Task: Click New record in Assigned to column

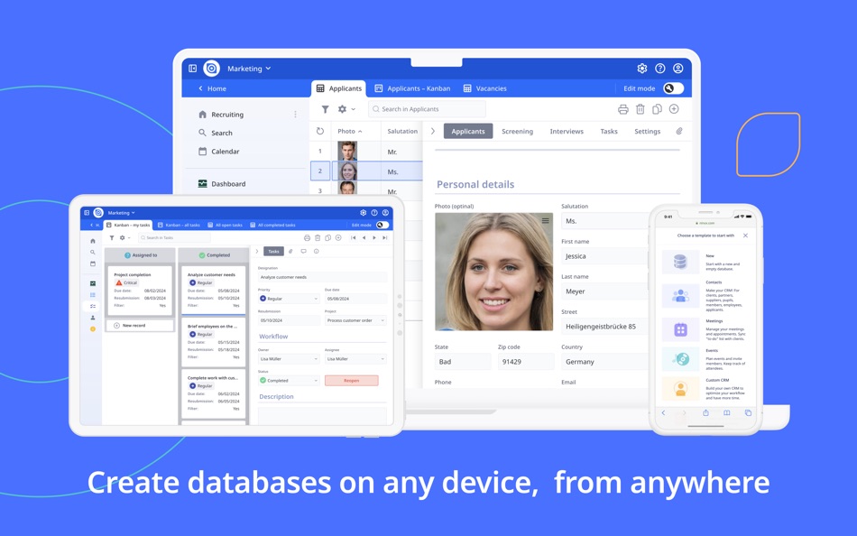Action: [140, 326]
